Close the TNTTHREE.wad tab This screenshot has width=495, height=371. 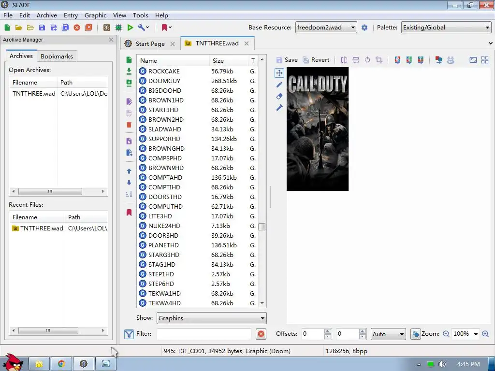pyautogui.click(x=247, y=43)
